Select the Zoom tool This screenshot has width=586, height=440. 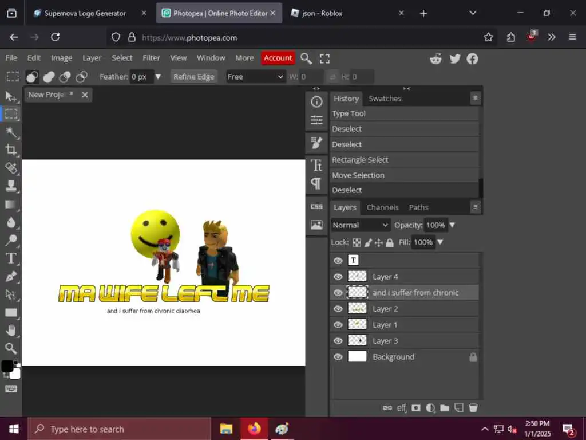(x=11, y=348)
